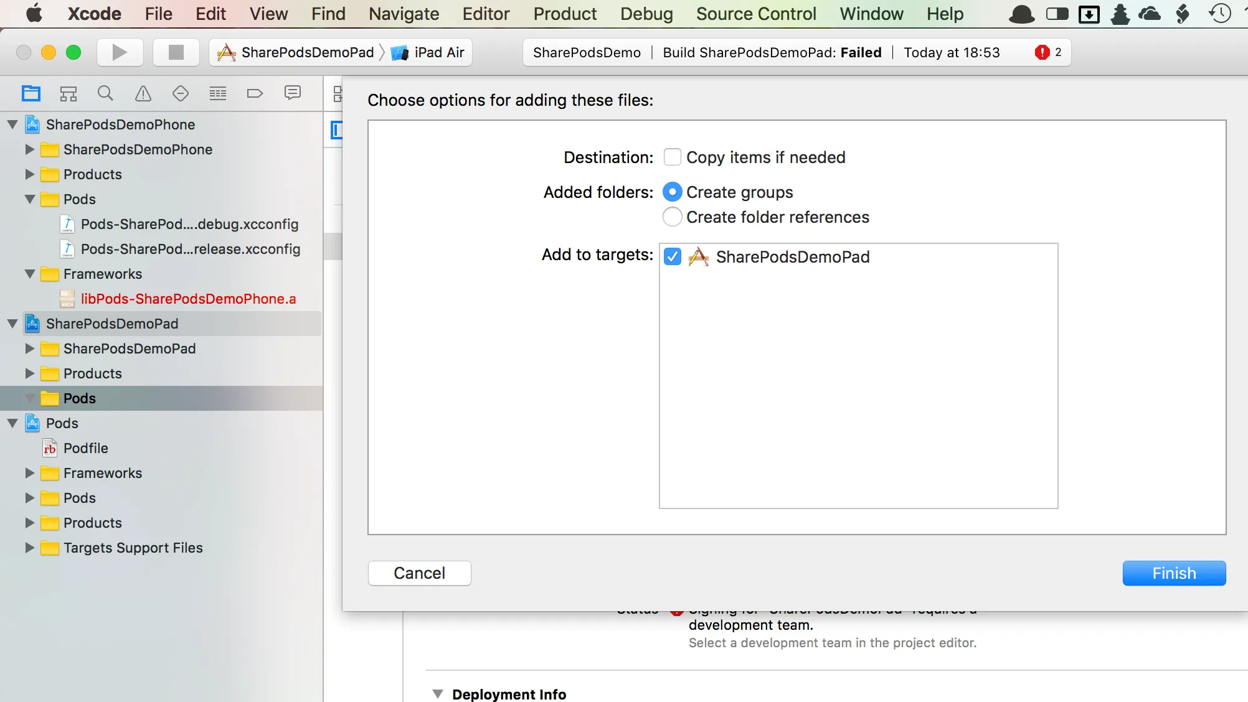Image resolution: width=1248 pixels, height=702 pixels.
Task: Open the Issue navigator warning icon
Action: pyautogui.click(x=143, y=93)
